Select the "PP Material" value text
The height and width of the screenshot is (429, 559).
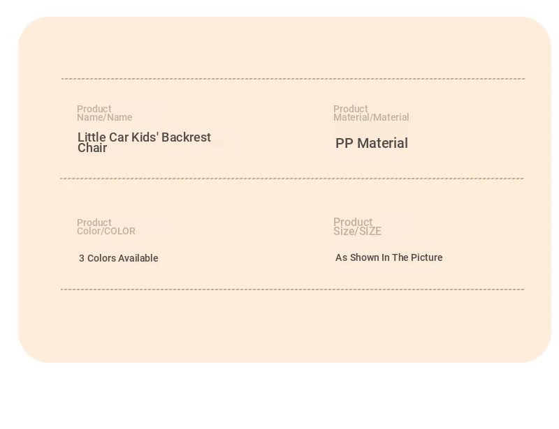[371, 143]
